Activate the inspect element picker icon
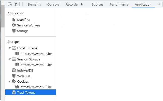The height and width of the screenshot is (101, 163). [x=10, y=4]
